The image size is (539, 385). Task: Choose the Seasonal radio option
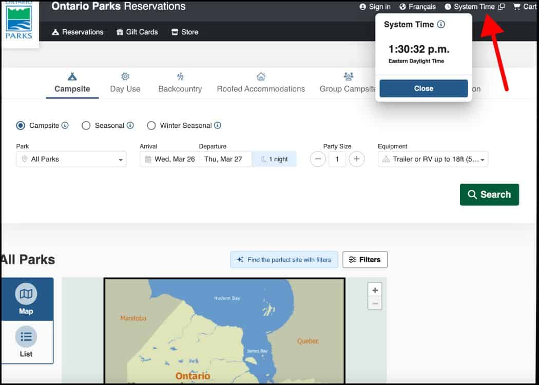[86, 125]
